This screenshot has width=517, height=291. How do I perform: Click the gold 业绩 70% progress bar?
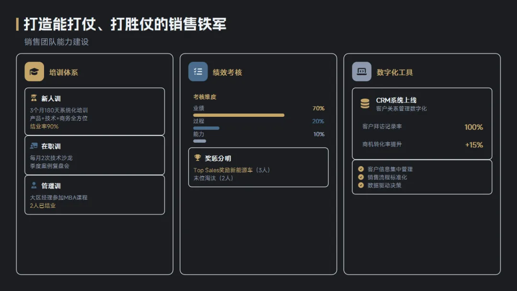tap(238, 115)
